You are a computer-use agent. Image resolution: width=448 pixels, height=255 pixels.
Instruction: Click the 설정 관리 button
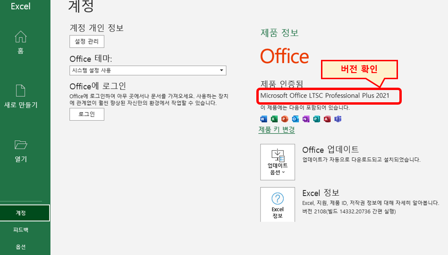pos(87,41)
